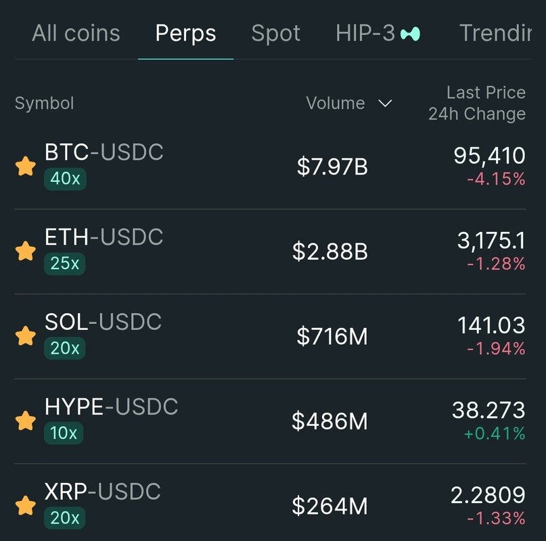Sort by the Volume column header
This screenshot has height=541, width=546.
(335, 103)
